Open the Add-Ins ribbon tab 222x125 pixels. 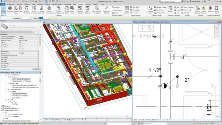click(88, 5)
